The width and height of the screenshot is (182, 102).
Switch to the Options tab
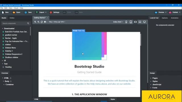point(165,18)
